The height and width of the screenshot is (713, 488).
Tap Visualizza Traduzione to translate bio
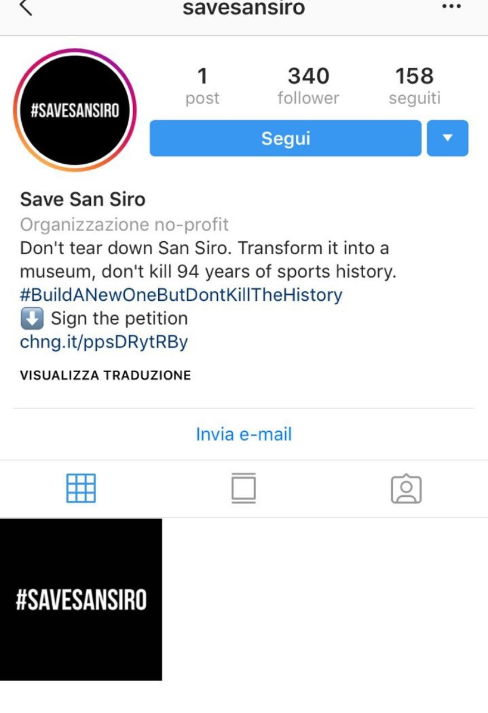coord(105,375)
